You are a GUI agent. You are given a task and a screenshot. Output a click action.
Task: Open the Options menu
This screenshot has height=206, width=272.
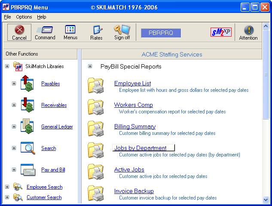(24, 17)
